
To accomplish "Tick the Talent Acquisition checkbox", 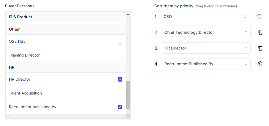I will 120,93.
